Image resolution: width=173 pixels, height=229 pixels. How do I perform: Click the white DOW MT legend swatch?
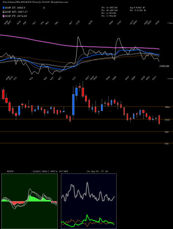coord(4,12)
